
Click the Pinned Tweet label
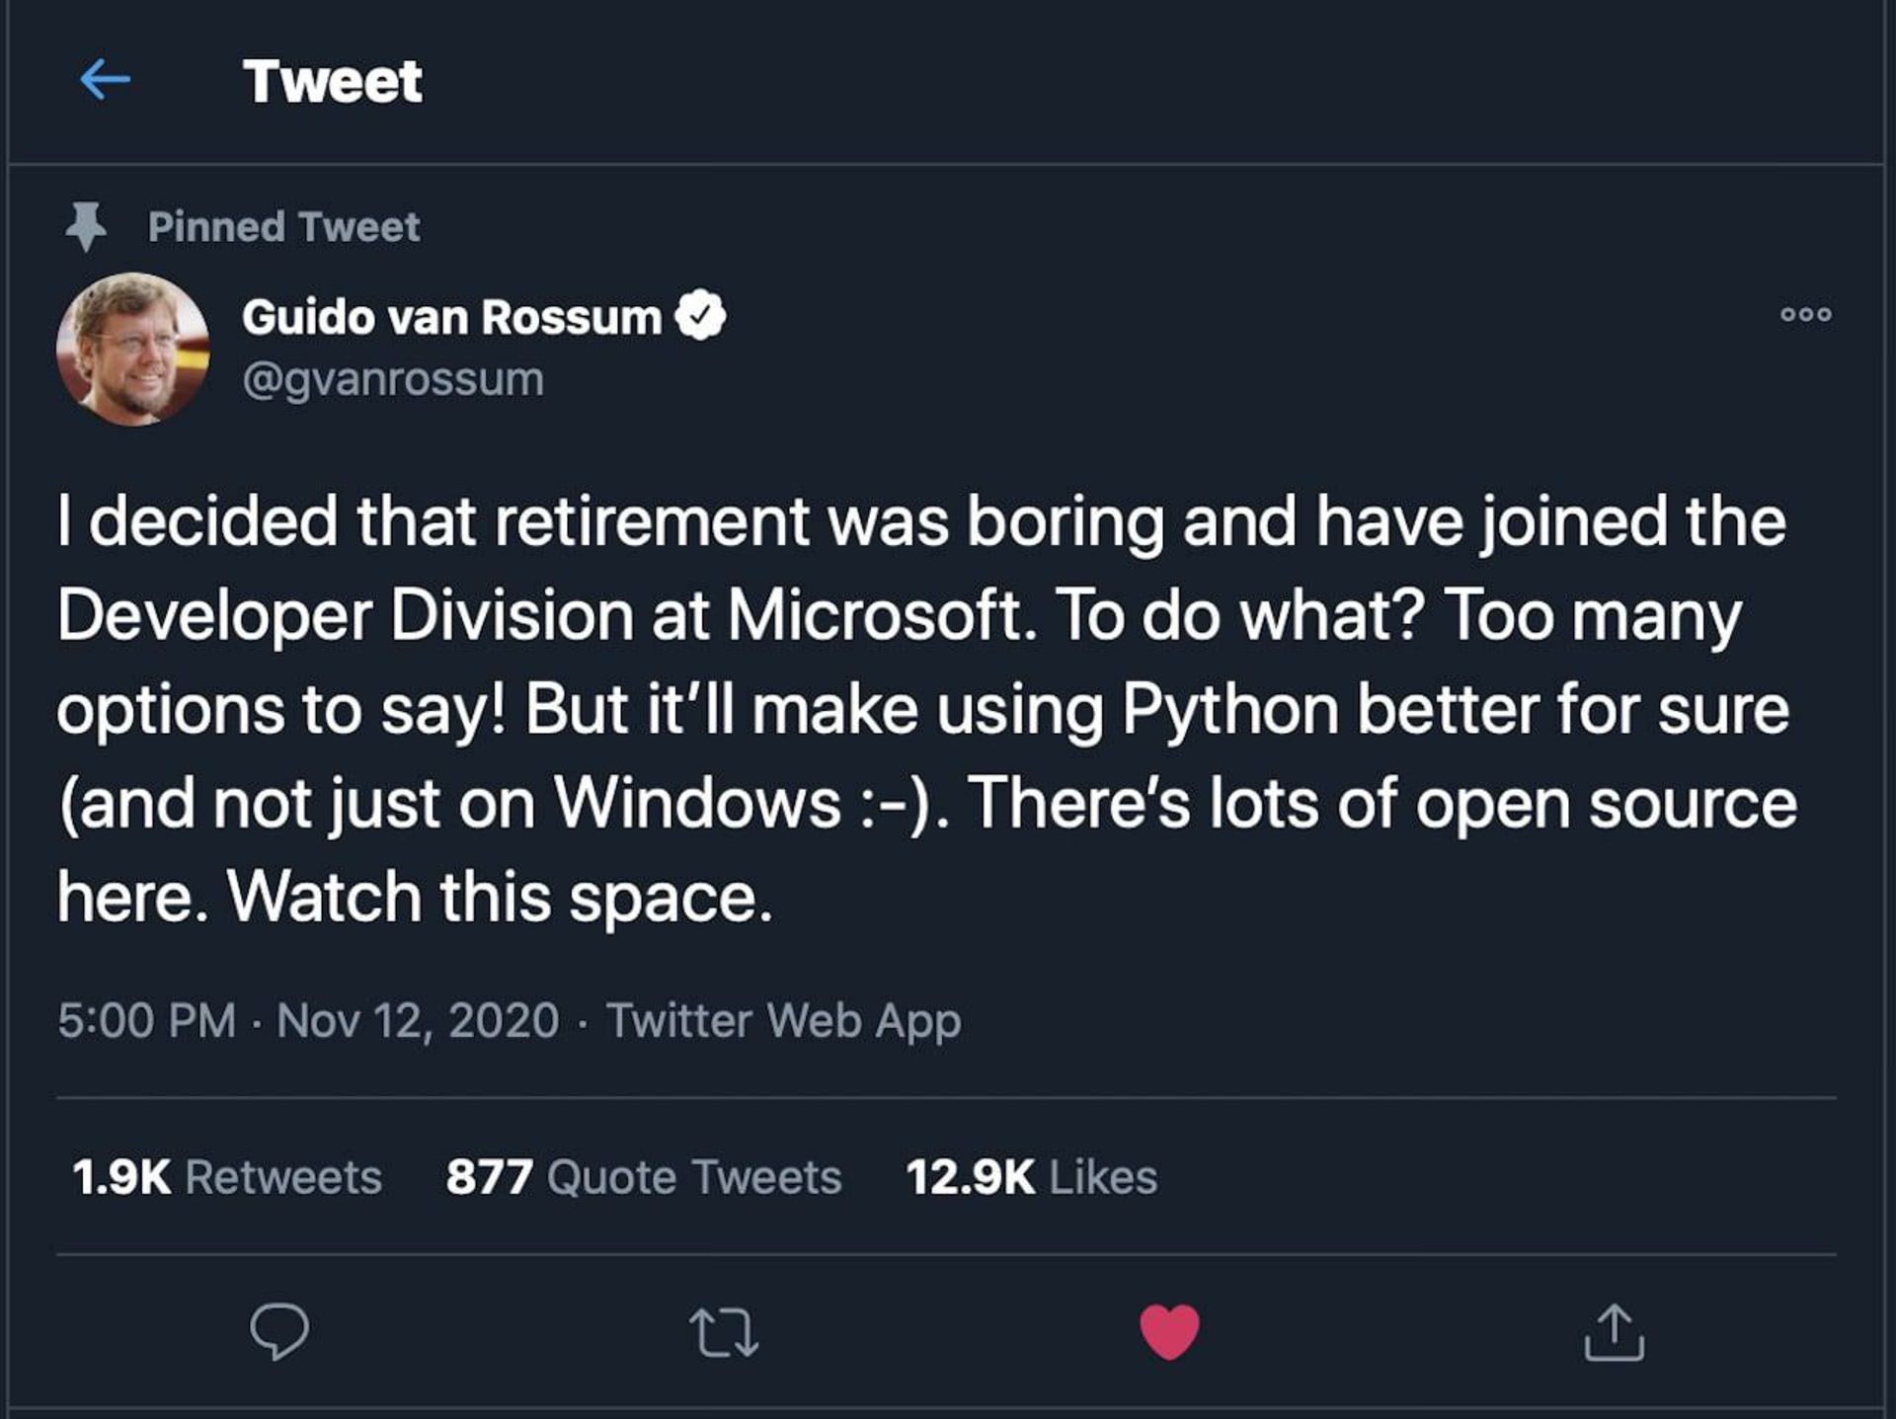coord(283,227)
